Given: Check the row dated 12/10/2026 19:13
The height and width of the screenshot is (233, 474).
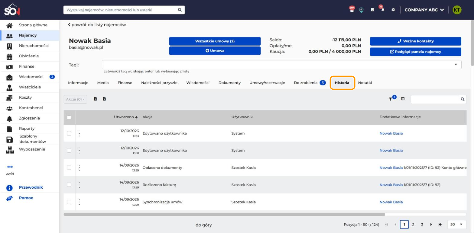Looking at the screenshot, I should 69,133.
